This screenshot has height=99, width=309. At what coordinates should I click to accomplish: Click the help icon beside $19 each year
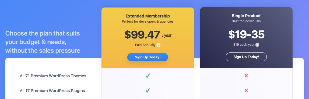(x=257, y=45)
